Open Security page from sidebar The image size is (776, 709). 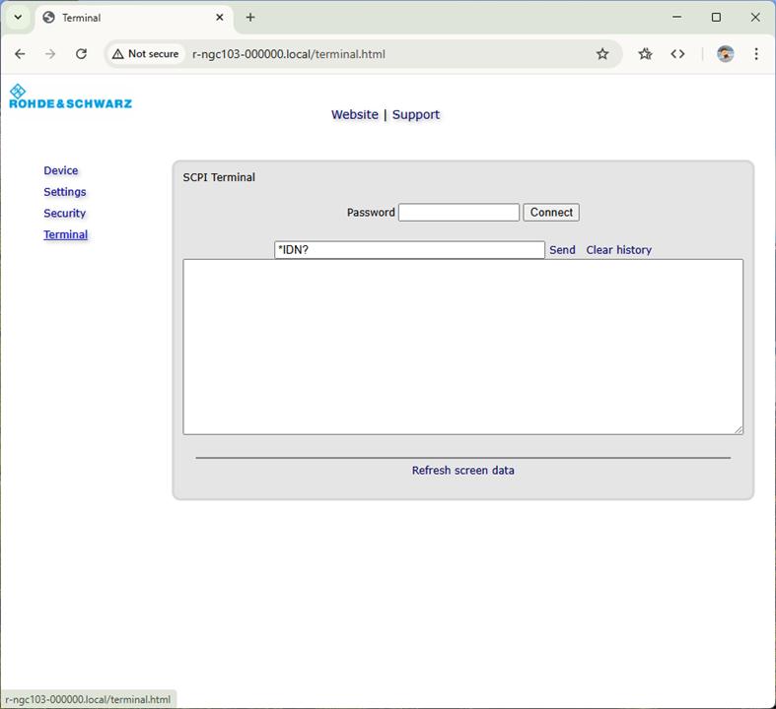point(65,214)
